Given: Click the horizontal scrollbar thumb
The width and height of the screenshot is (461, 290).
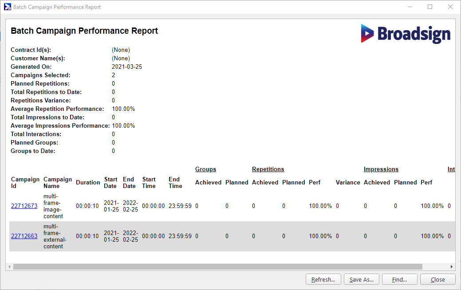Looking at the screenshot, I should pyautogui.click(x=217, y=267).
